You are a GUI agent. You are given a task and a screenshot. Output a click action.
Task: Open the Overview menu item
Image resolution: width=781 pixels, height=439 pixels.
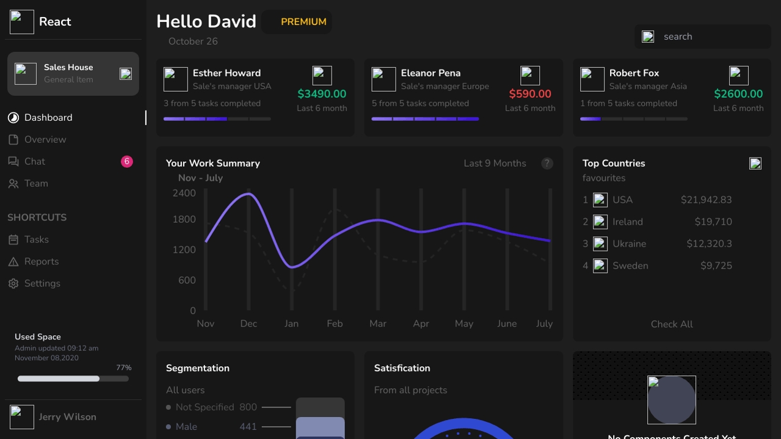point(73,140)
